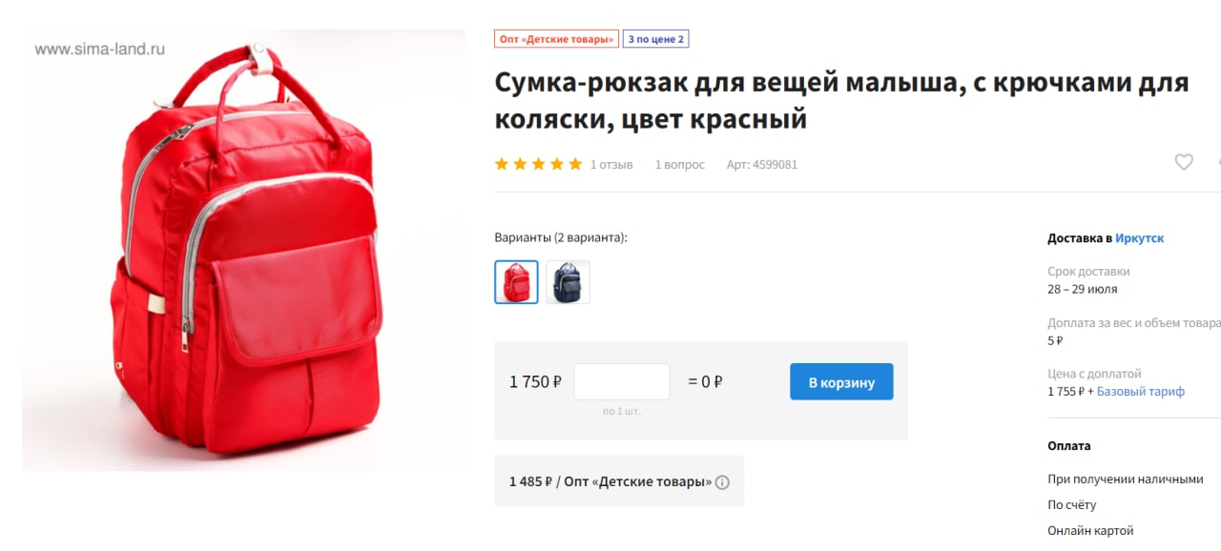Click the "Онлайн картой" payment option

[x=1090, y=530]
